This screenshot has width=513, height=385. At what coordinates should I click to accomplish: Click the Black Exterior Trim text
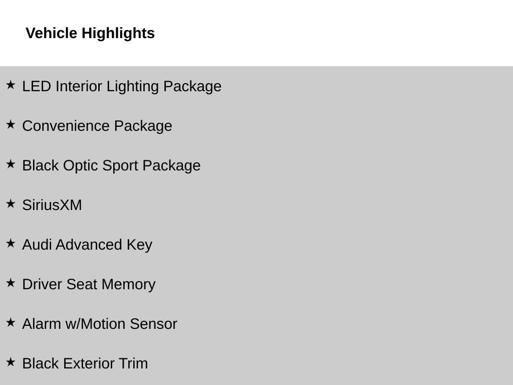tap(85, 363)
